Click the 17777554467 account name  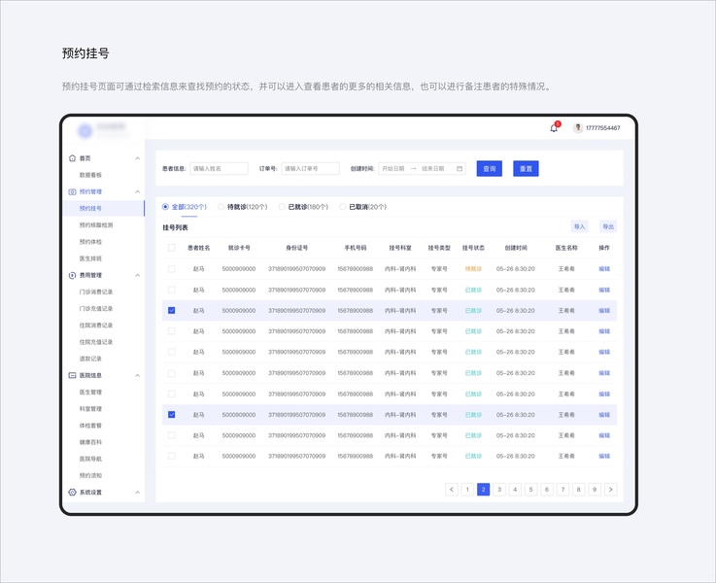point(602,128)
